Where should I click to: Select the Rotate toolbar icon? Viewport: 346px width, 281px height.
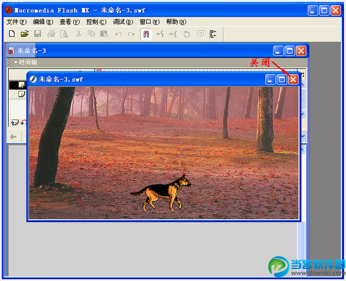[x=187, y=34]
